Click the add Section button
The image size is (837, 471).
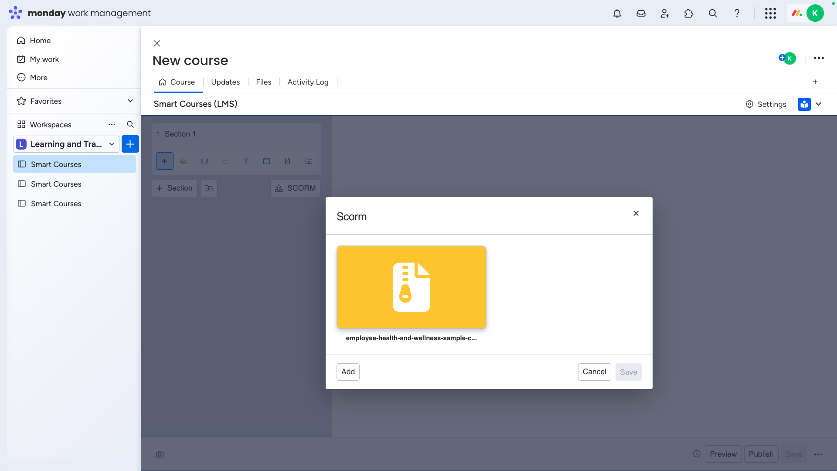[174, 188]
